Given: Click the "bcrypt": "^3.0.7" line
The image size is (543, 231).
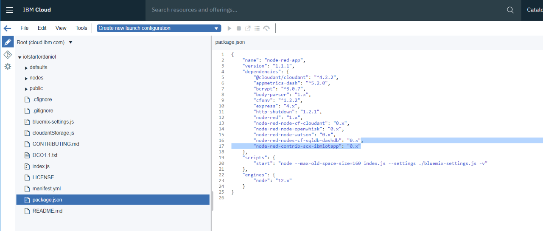Looking at the screenshot, I should coord(279,89).
